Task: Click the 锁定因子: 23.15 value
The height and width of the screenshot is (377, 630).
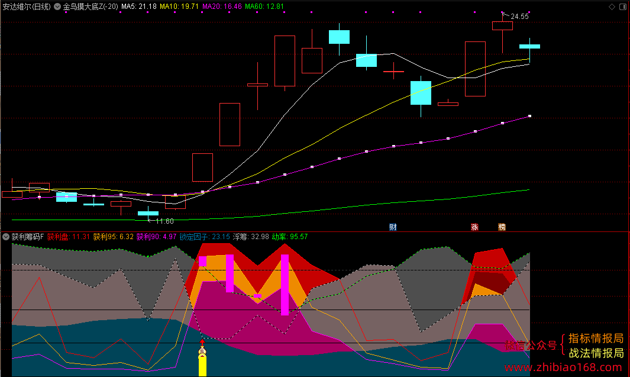Action: (205, 237)
